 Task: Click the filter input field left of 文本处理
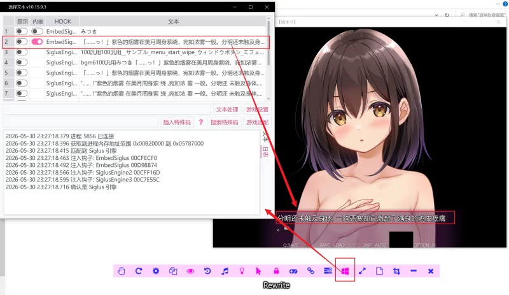coord(107,110)
